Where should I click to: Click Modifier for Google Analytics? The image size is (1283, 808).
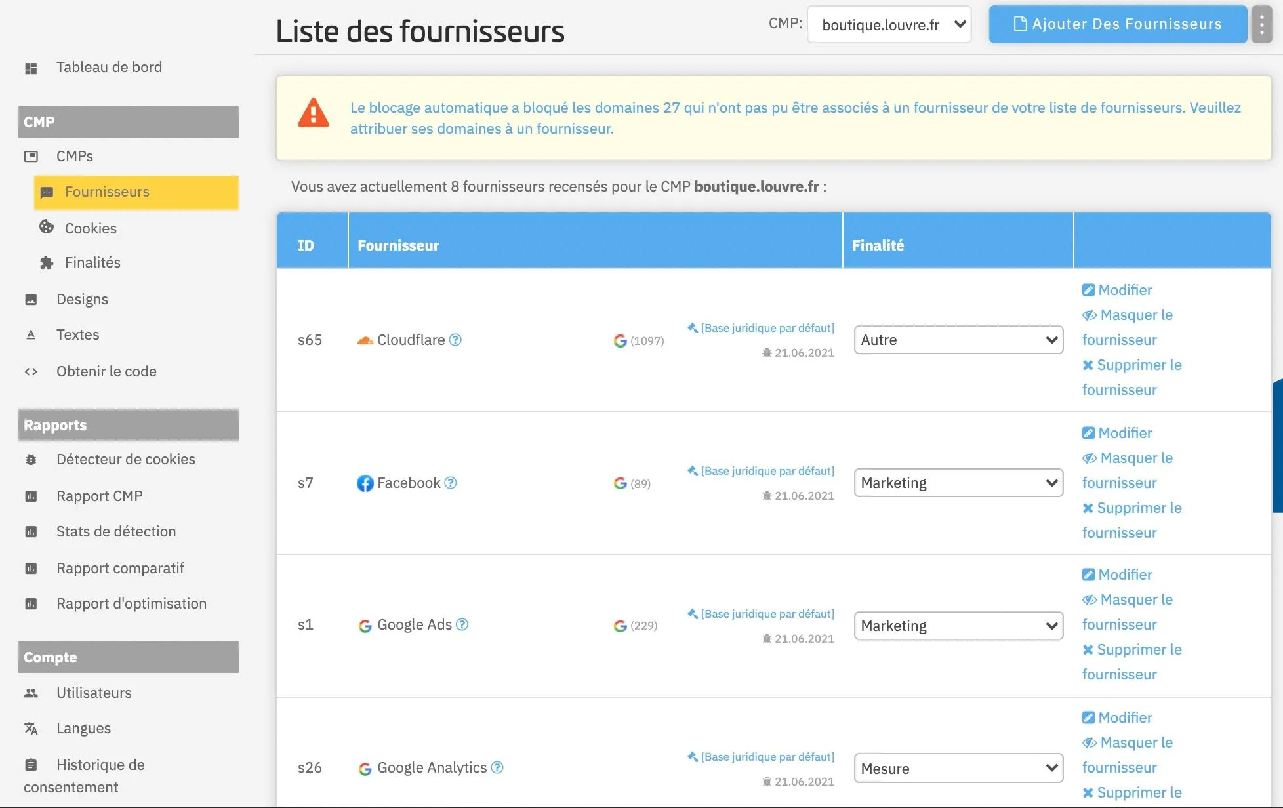(1117, 717)
